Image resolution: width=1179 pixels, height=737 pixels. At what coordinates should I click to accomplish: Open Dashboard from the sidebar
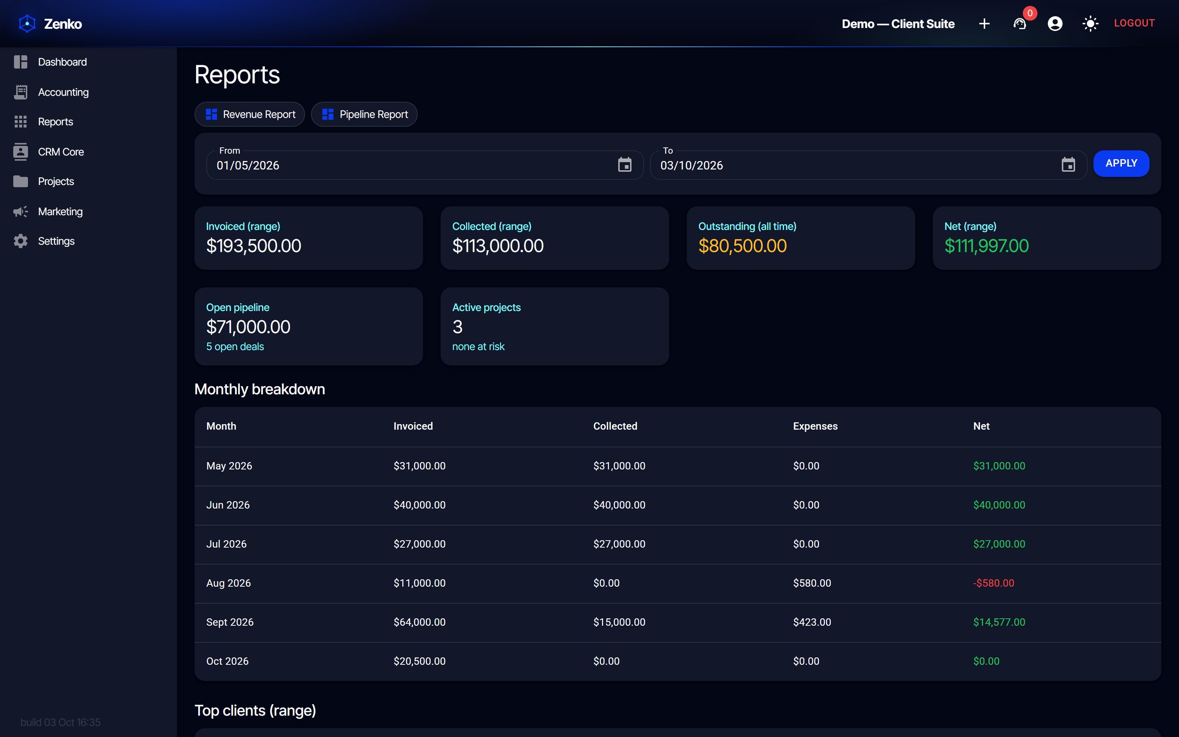coord(62,62)
